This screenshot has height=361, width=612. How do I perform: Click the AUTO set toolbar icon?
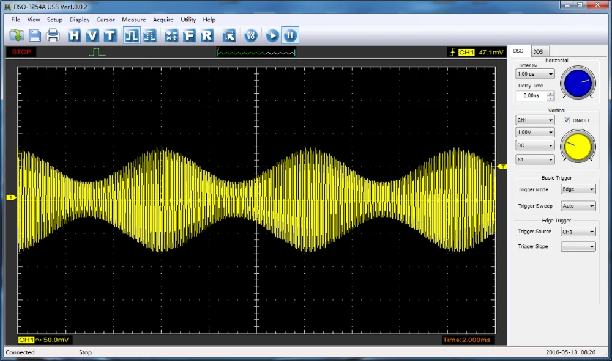[250, 35]
